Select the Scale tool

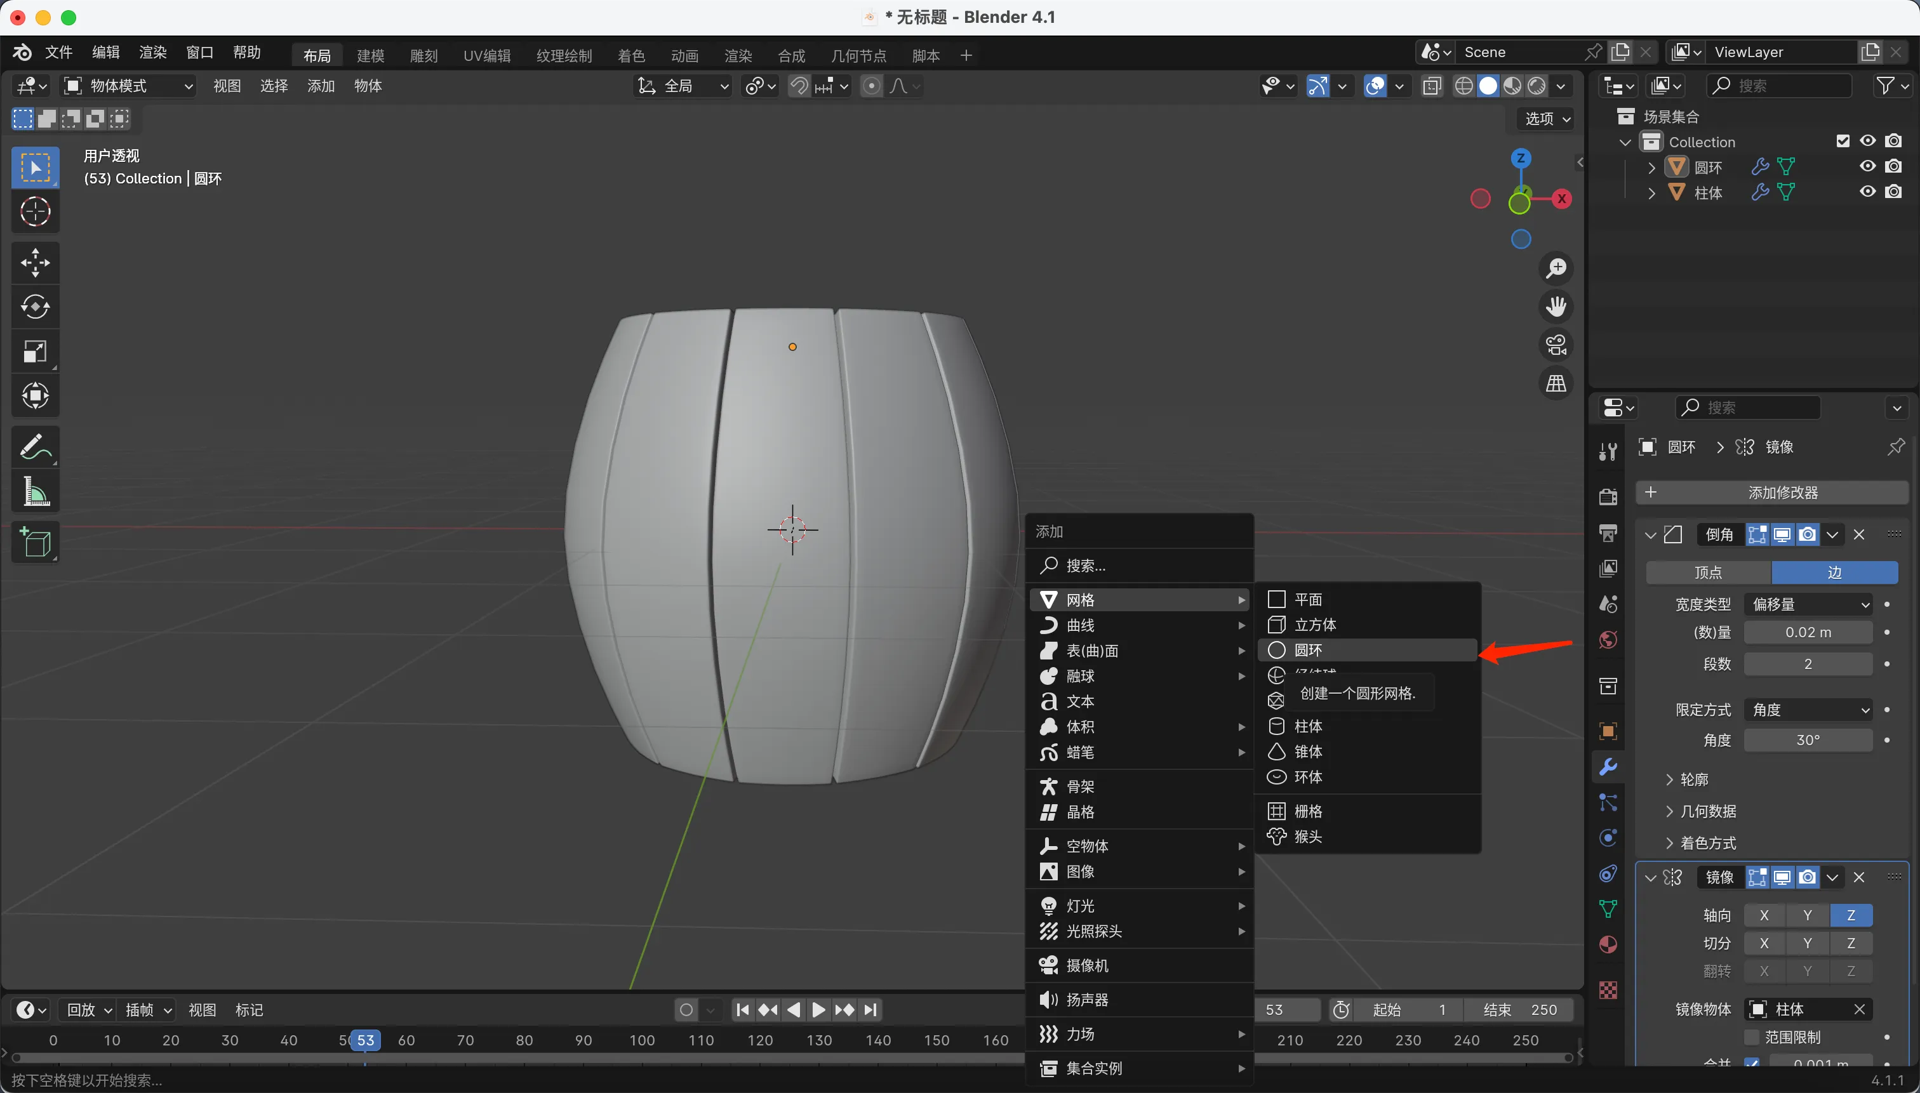36,352
